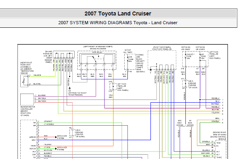
Task: Select "YEL/GRN" at ambient sensor pin 1
Action: coord(37,75)
